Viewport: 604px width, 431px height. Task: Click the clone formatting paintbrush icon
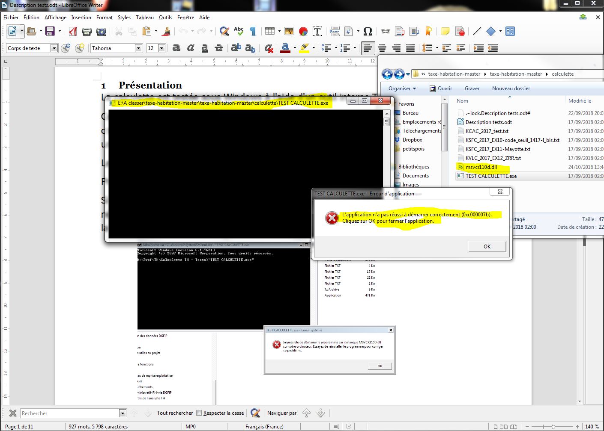click(166, 31)
